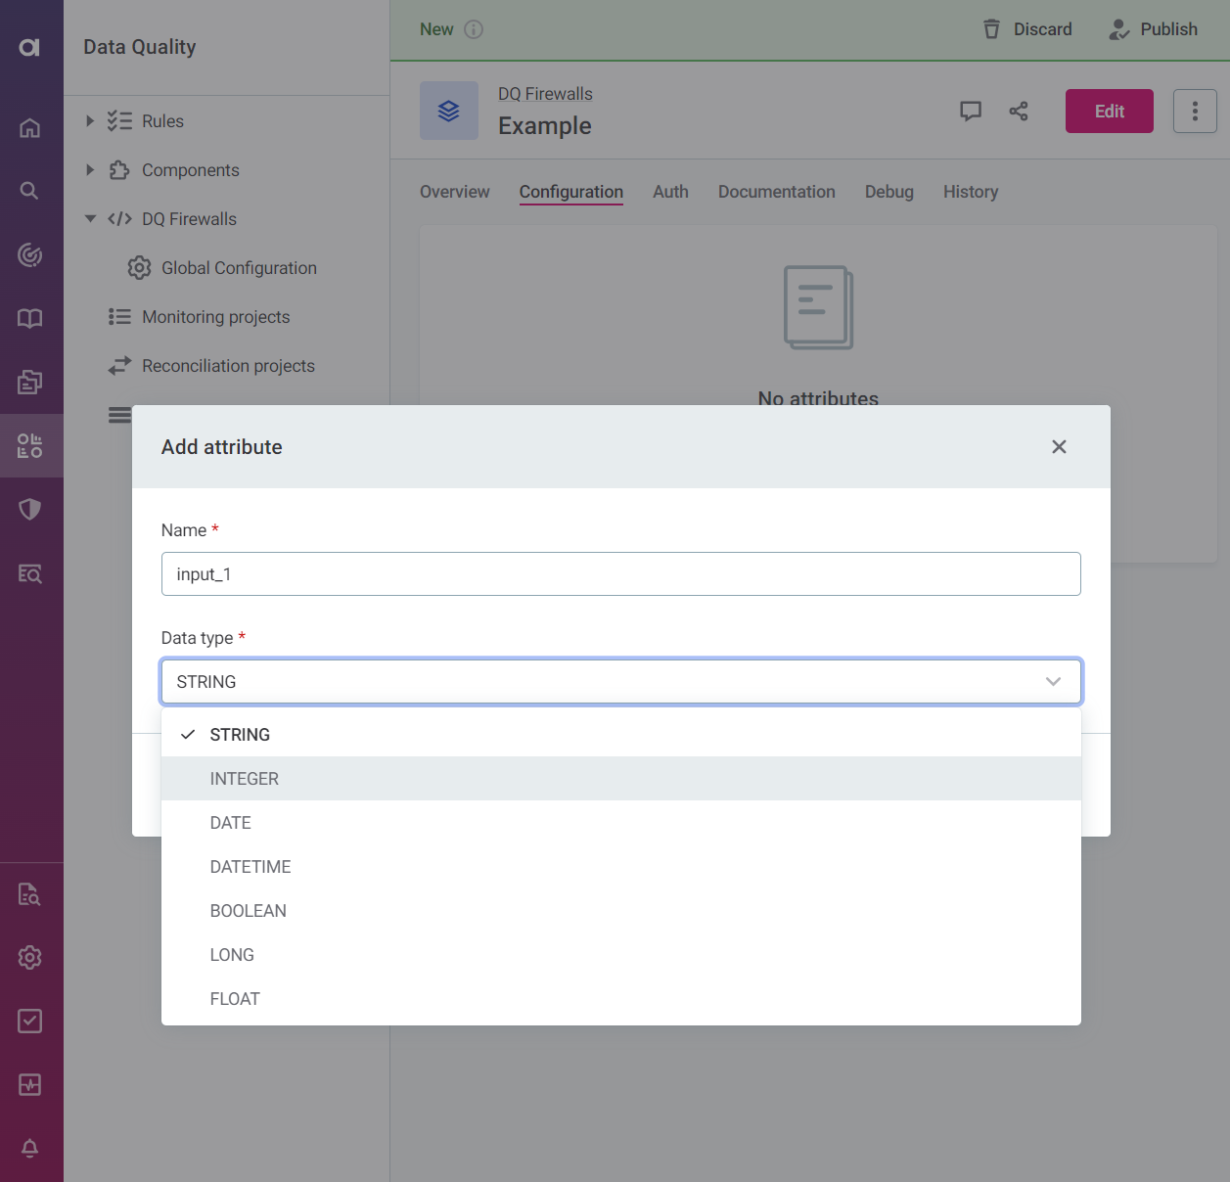The height and width of the screenshot is (1182, 1230).
Task: Open the notifications bell icon
Action: pos(30,1148)
